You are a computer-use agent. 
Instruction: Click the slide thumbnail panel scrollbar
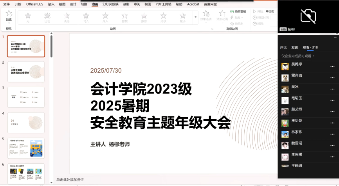[x=51, y=47]
